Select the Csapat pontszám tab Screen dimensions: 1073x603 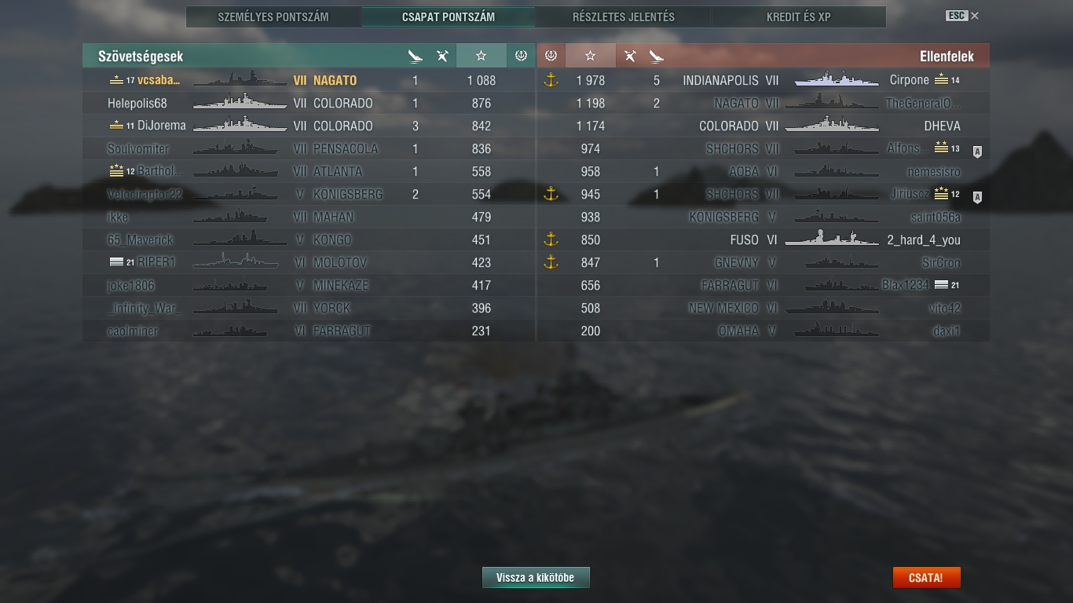pos(449,17)
